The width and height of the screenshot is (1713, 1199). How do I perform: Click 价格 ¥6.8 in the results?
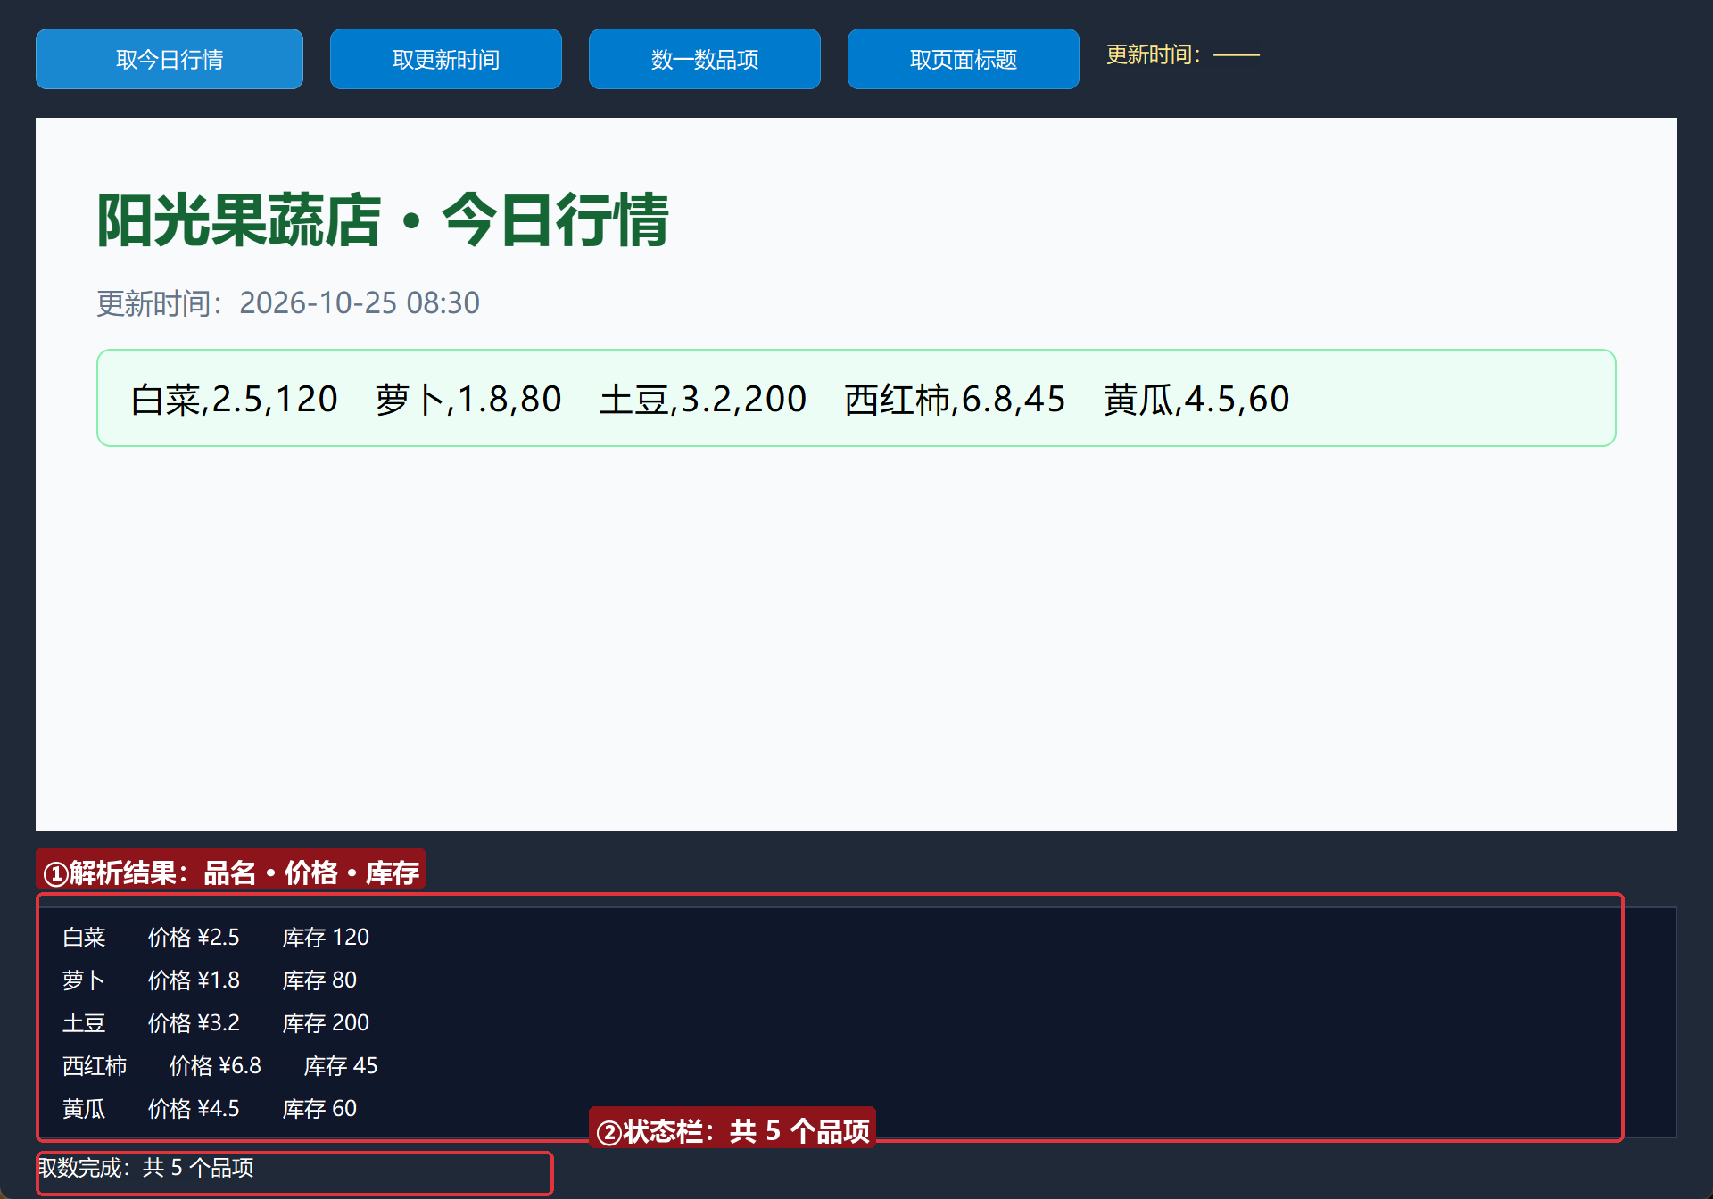pos(215,1066)
